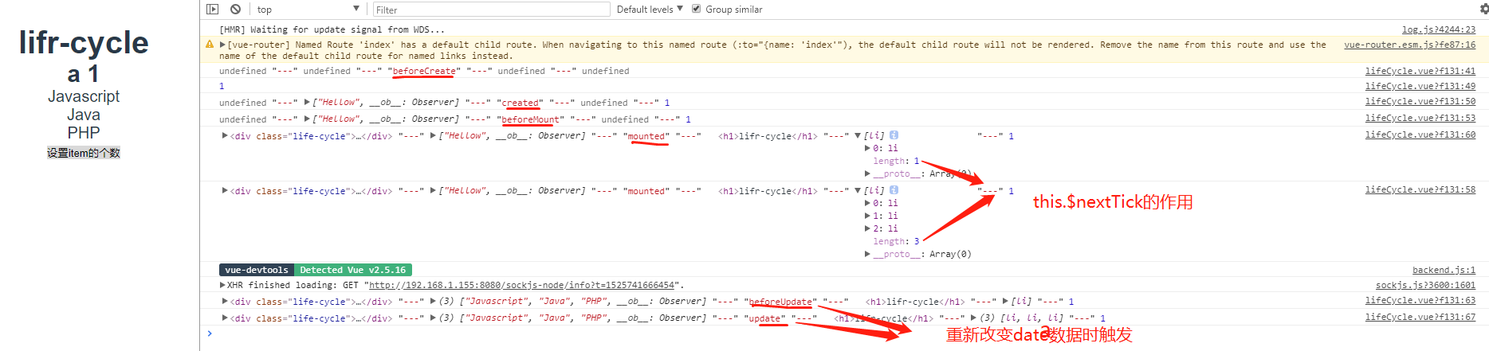Open source link backend.js:1
The image size is (1489, 351).
pyautogui.click(x=1444, y=270)
